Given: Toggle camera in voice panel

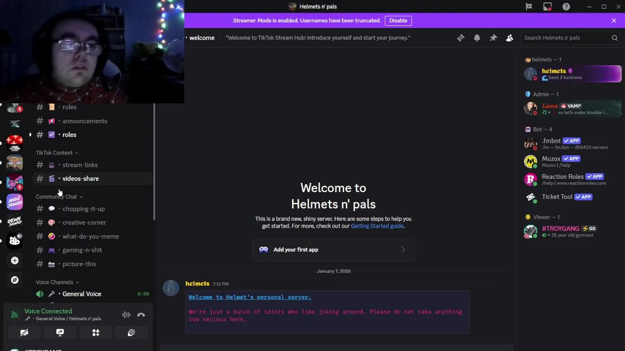Looking at the screenshot, I should [24, 332].
